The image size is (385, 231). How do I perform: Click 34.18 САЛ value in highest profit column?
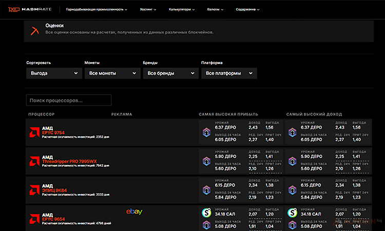coord(225,214)
